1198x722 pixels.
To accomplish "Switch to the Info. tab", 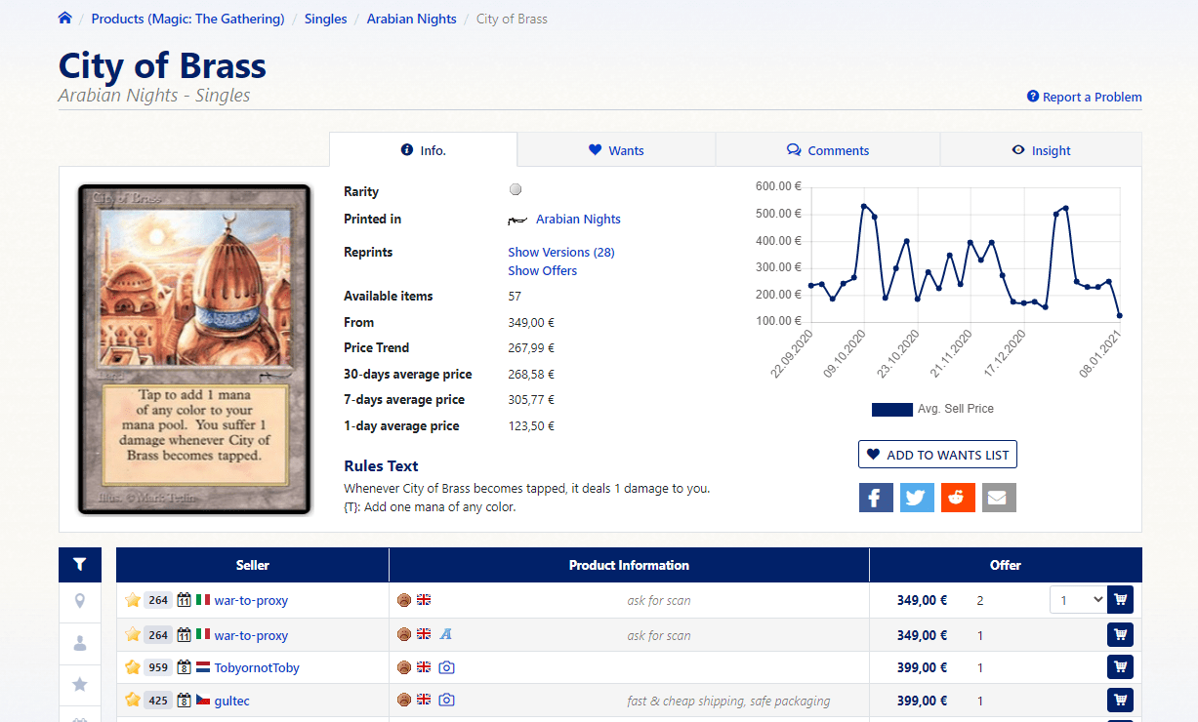I will pos(423,150).
